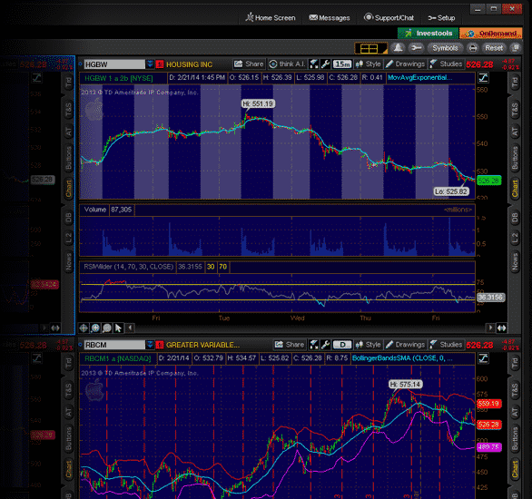Open the D timeframe selector on RBCM chart

click(342, 345)
